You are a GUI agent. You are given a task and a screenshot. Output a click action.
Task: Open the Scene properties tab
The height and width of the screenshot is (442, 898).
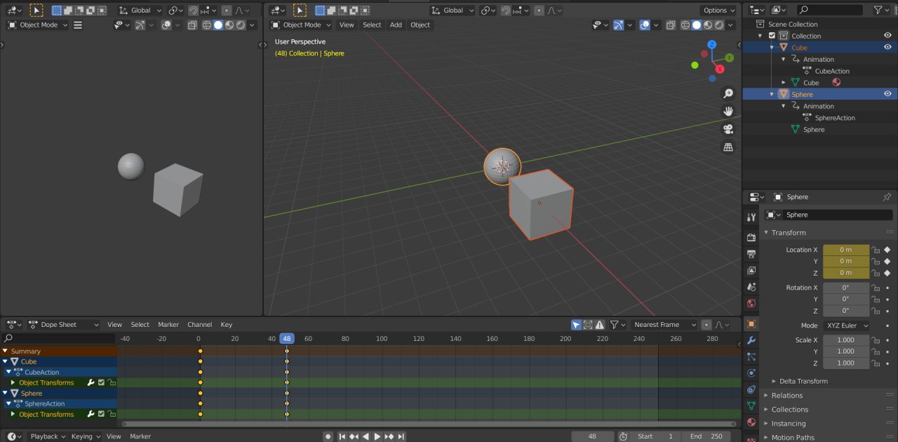751,287
